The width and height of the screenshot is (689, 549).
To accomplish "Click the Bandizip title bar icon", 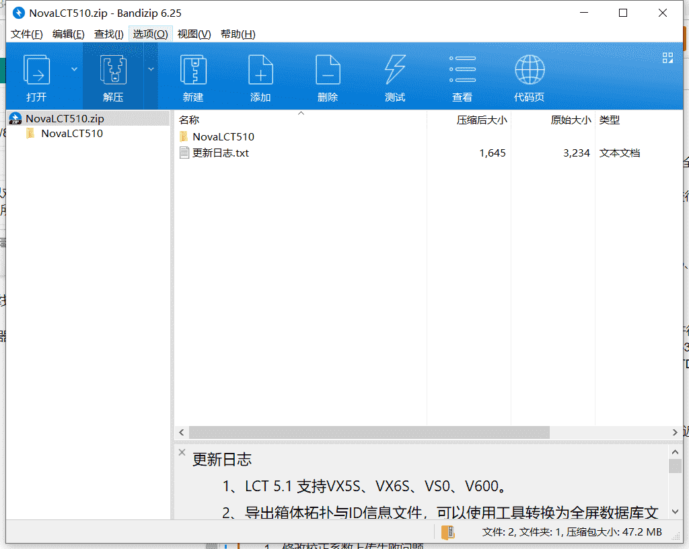I will [18, 13].
